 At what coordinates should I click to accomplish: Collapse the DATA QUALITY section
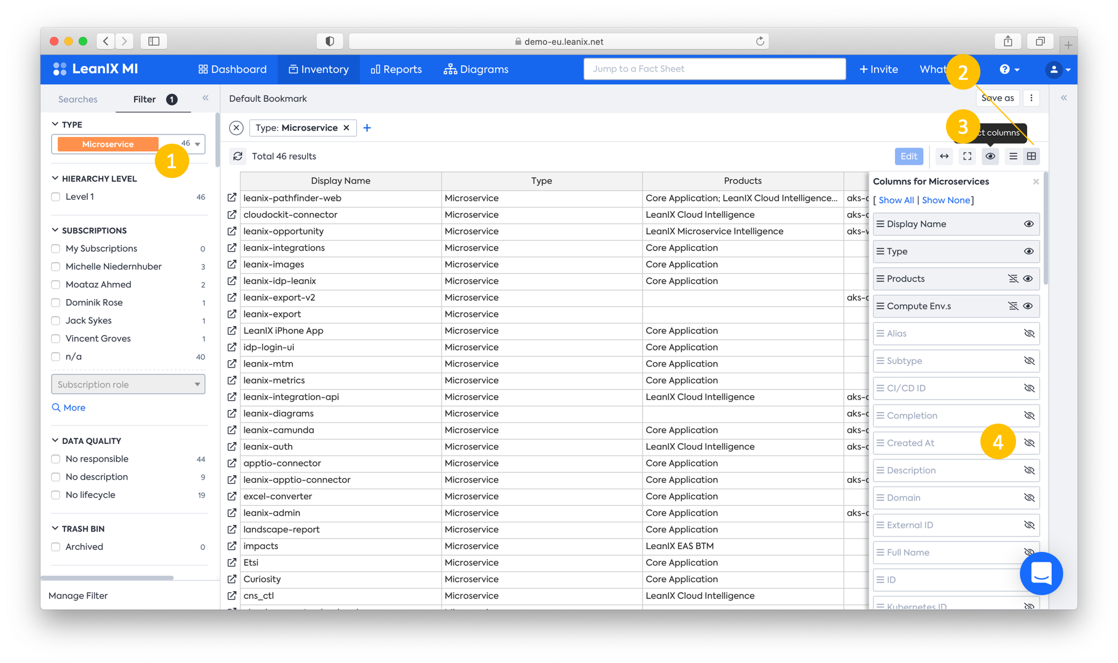coord(55,440)
